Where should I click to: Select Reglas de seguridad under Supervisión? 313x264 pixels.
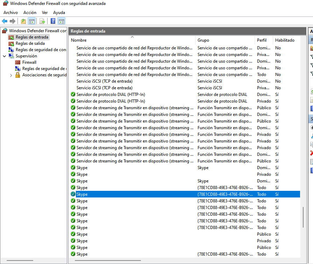point(44,69)
